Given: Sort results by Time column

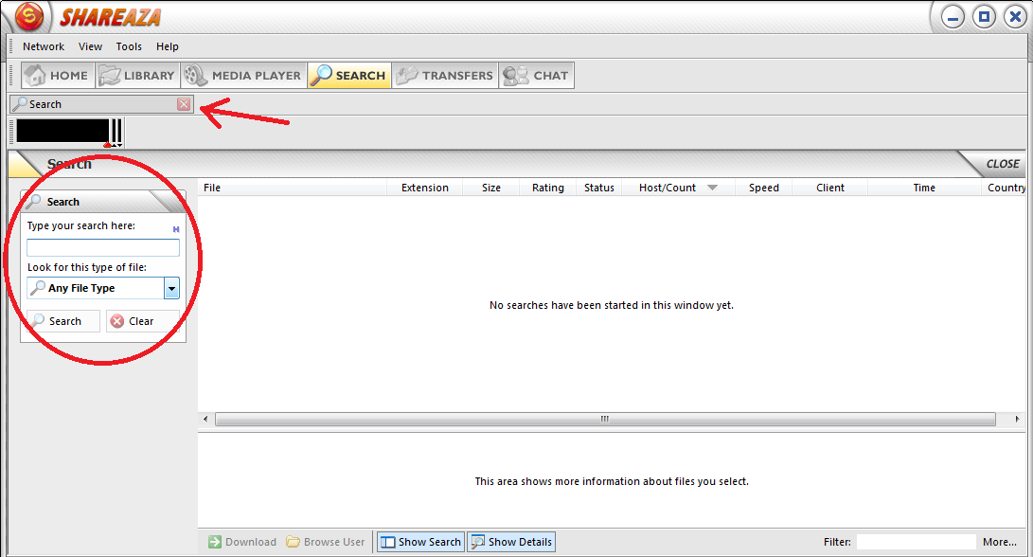Looking at the screenshot, I should [924, 188].
